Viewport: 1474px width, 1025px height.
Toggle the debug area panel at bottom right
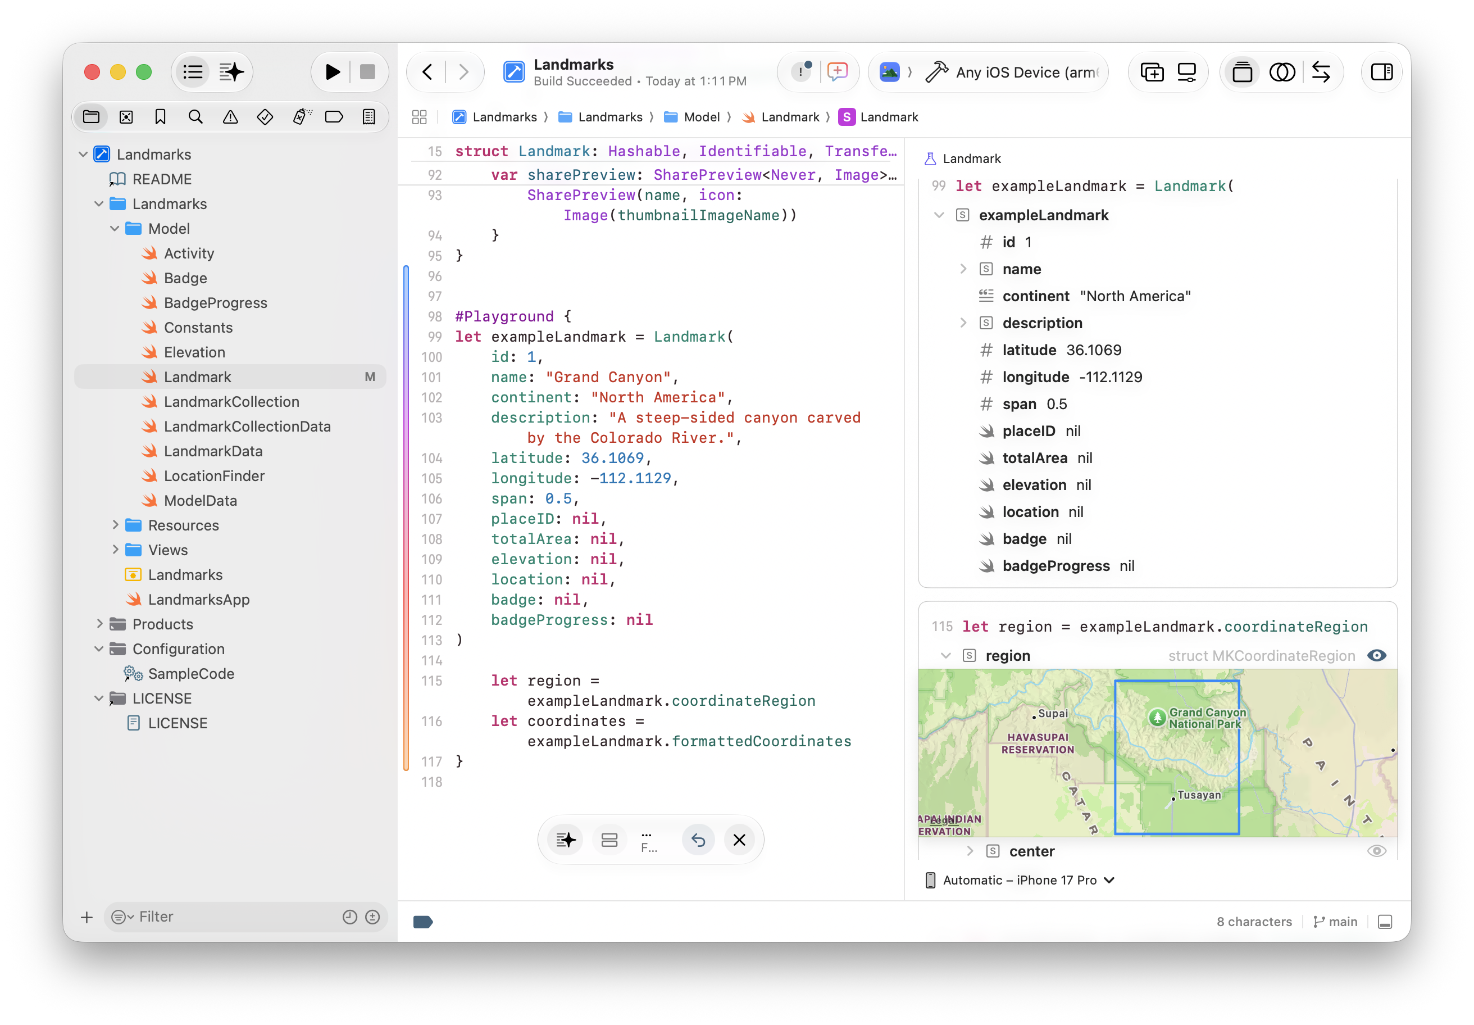(x=1385, y=922)
